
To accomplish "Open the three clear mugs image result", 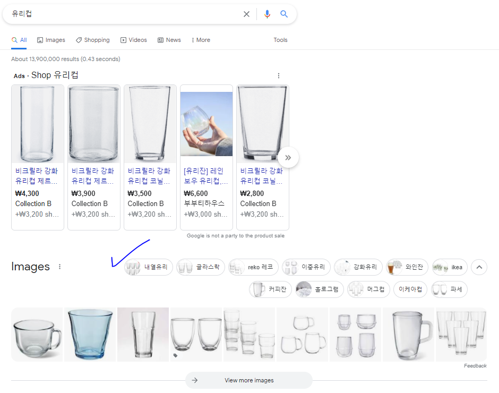I will point(303,335).
